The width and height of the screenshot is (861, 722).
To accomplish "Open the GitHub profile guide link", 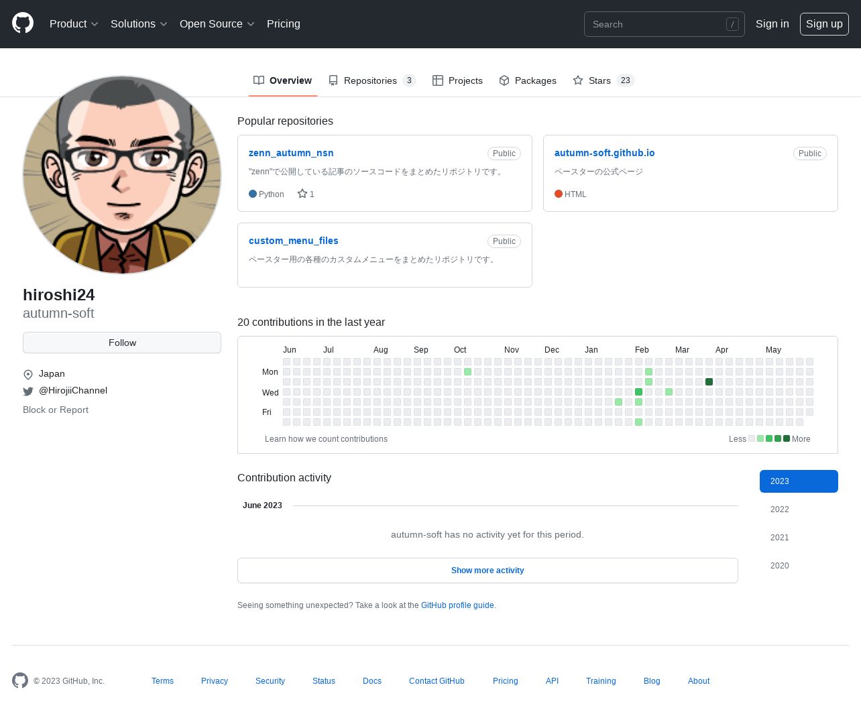I will click(x=457, y=605).
